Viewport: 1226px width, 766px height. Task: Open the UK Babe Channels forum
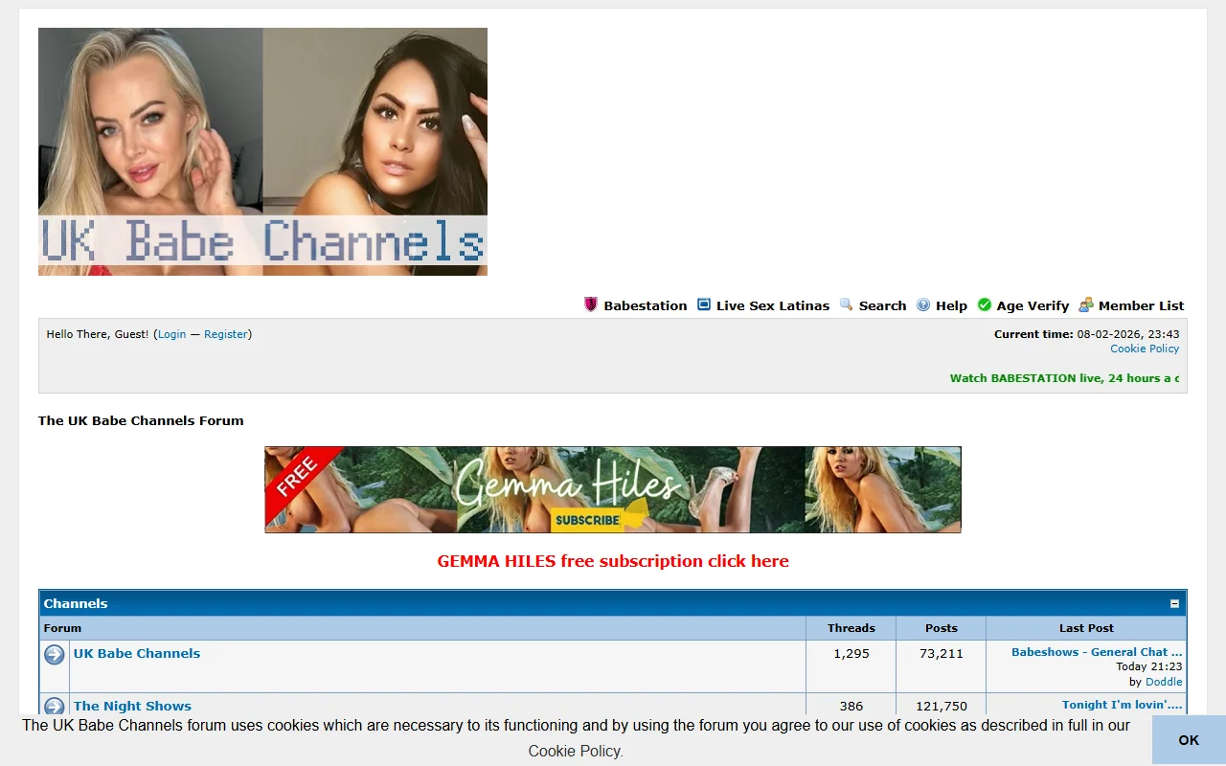pyautogui.click(x=136, y=653)
